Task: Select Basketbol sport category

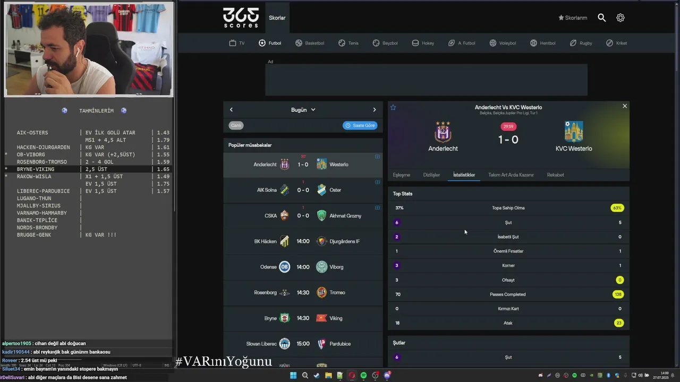Action: (310, 43)
